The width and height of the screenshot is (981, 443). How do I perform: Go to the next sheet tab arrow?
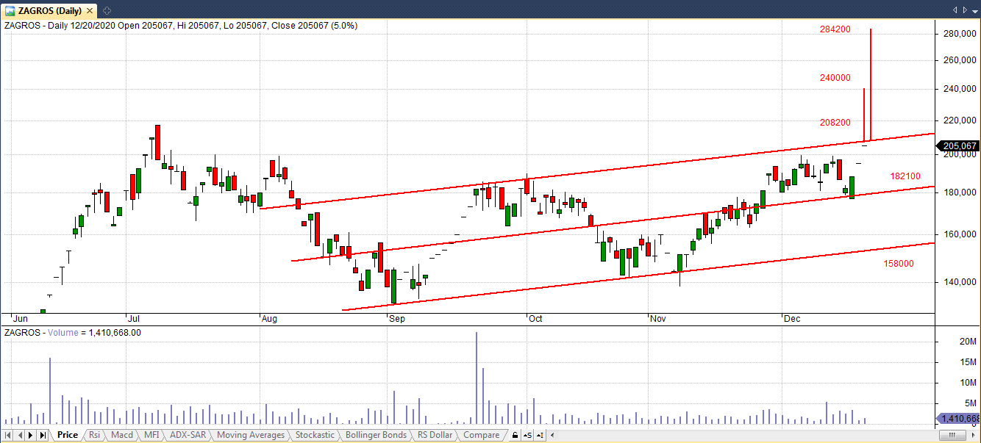point(31,435)
